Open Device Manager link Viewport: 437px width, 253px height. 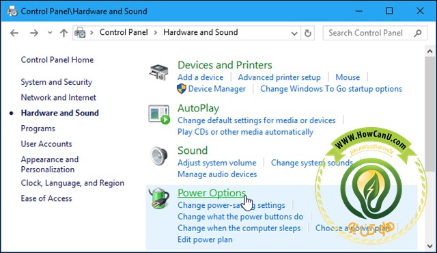point(217,89)
